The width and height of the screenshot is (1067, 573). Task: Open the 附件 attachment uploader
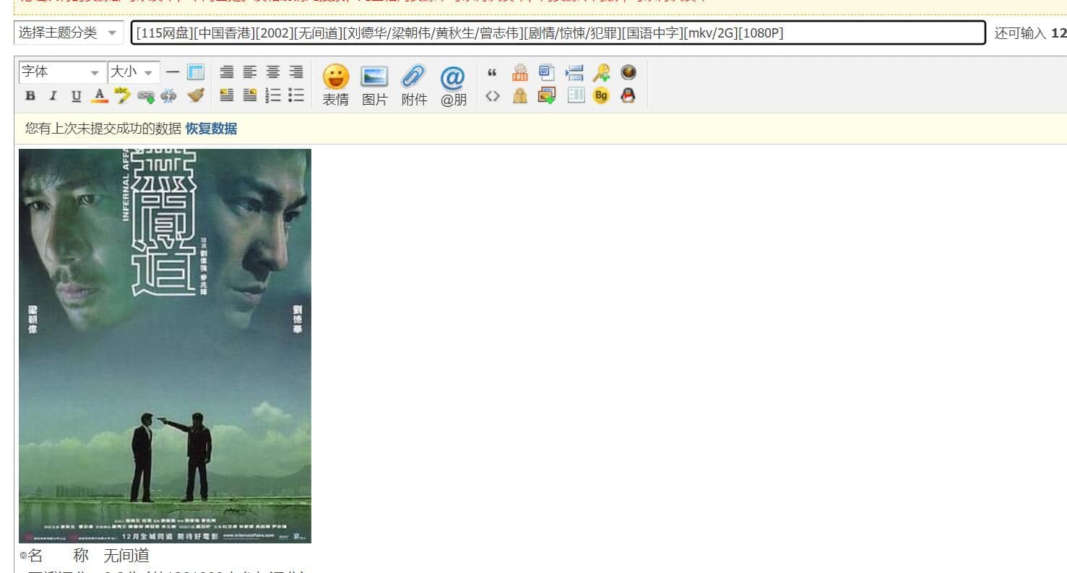coord(414,85)
